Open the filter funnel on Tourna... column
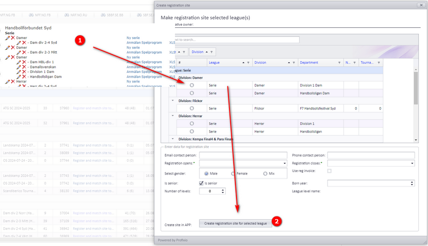This screenshot has width=428, height=246. pos(379,63)
